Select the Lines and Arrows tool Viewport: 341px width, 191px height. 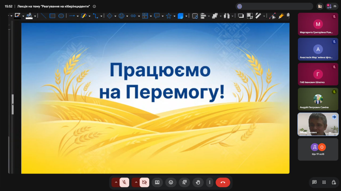(72, 16)
